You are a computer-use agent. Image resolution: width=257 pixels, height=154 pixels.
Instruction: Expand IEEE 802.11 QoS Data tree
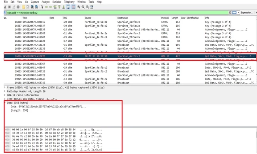tap(5, 99)
